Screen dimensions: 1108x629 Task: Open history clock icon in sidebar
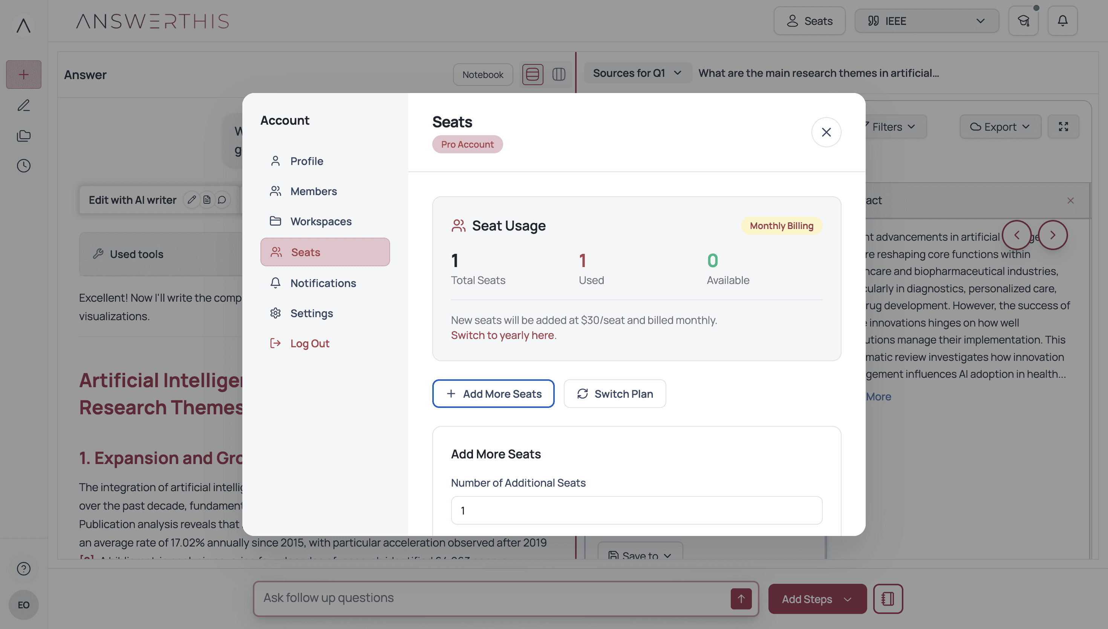23,166
